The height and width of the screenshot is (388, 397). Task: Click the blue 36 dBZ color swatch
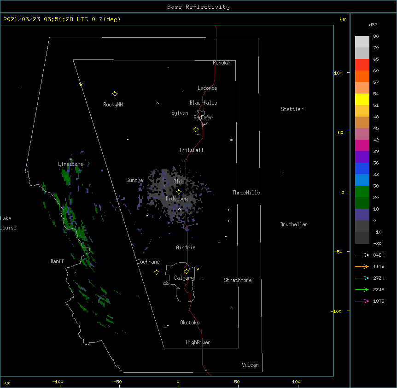point(362,168)
